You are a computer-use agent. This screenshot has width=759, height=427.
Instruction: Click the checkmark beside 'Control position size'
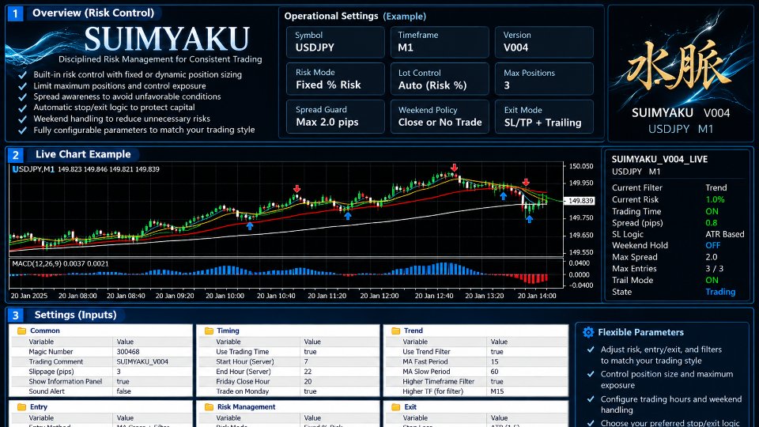pos(591,374)
